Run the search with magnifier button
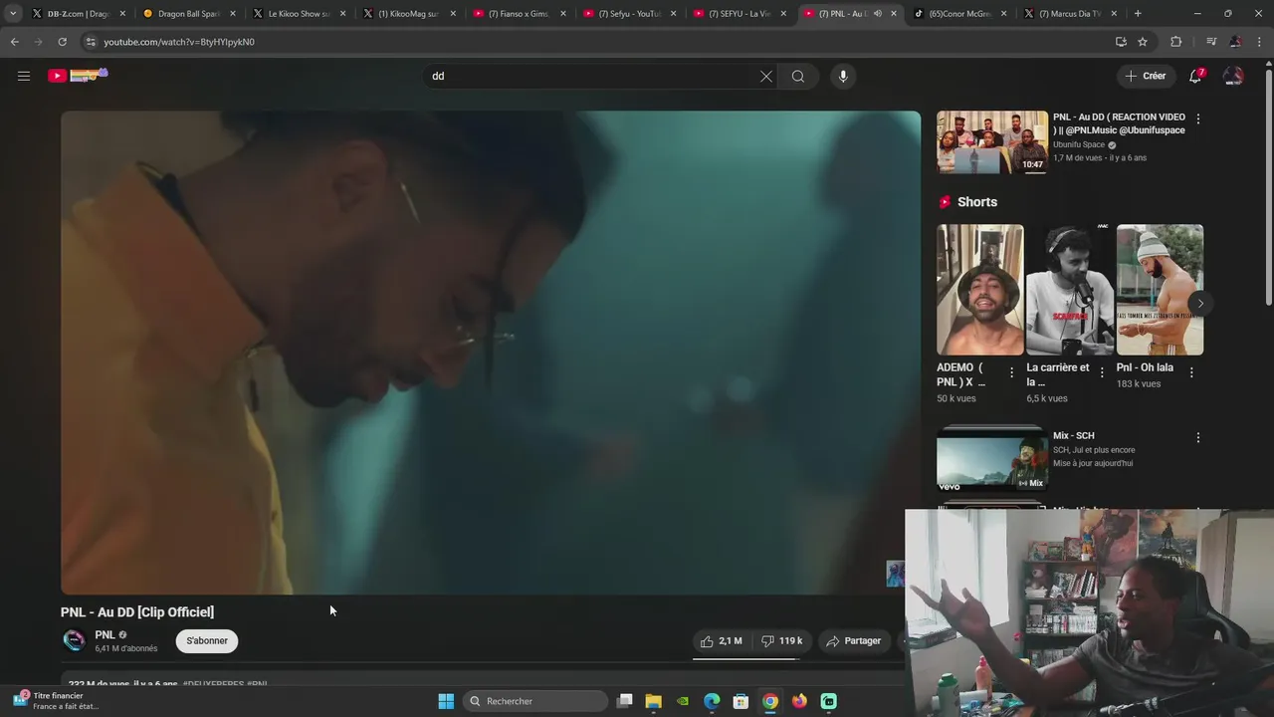 pos(798,76)
